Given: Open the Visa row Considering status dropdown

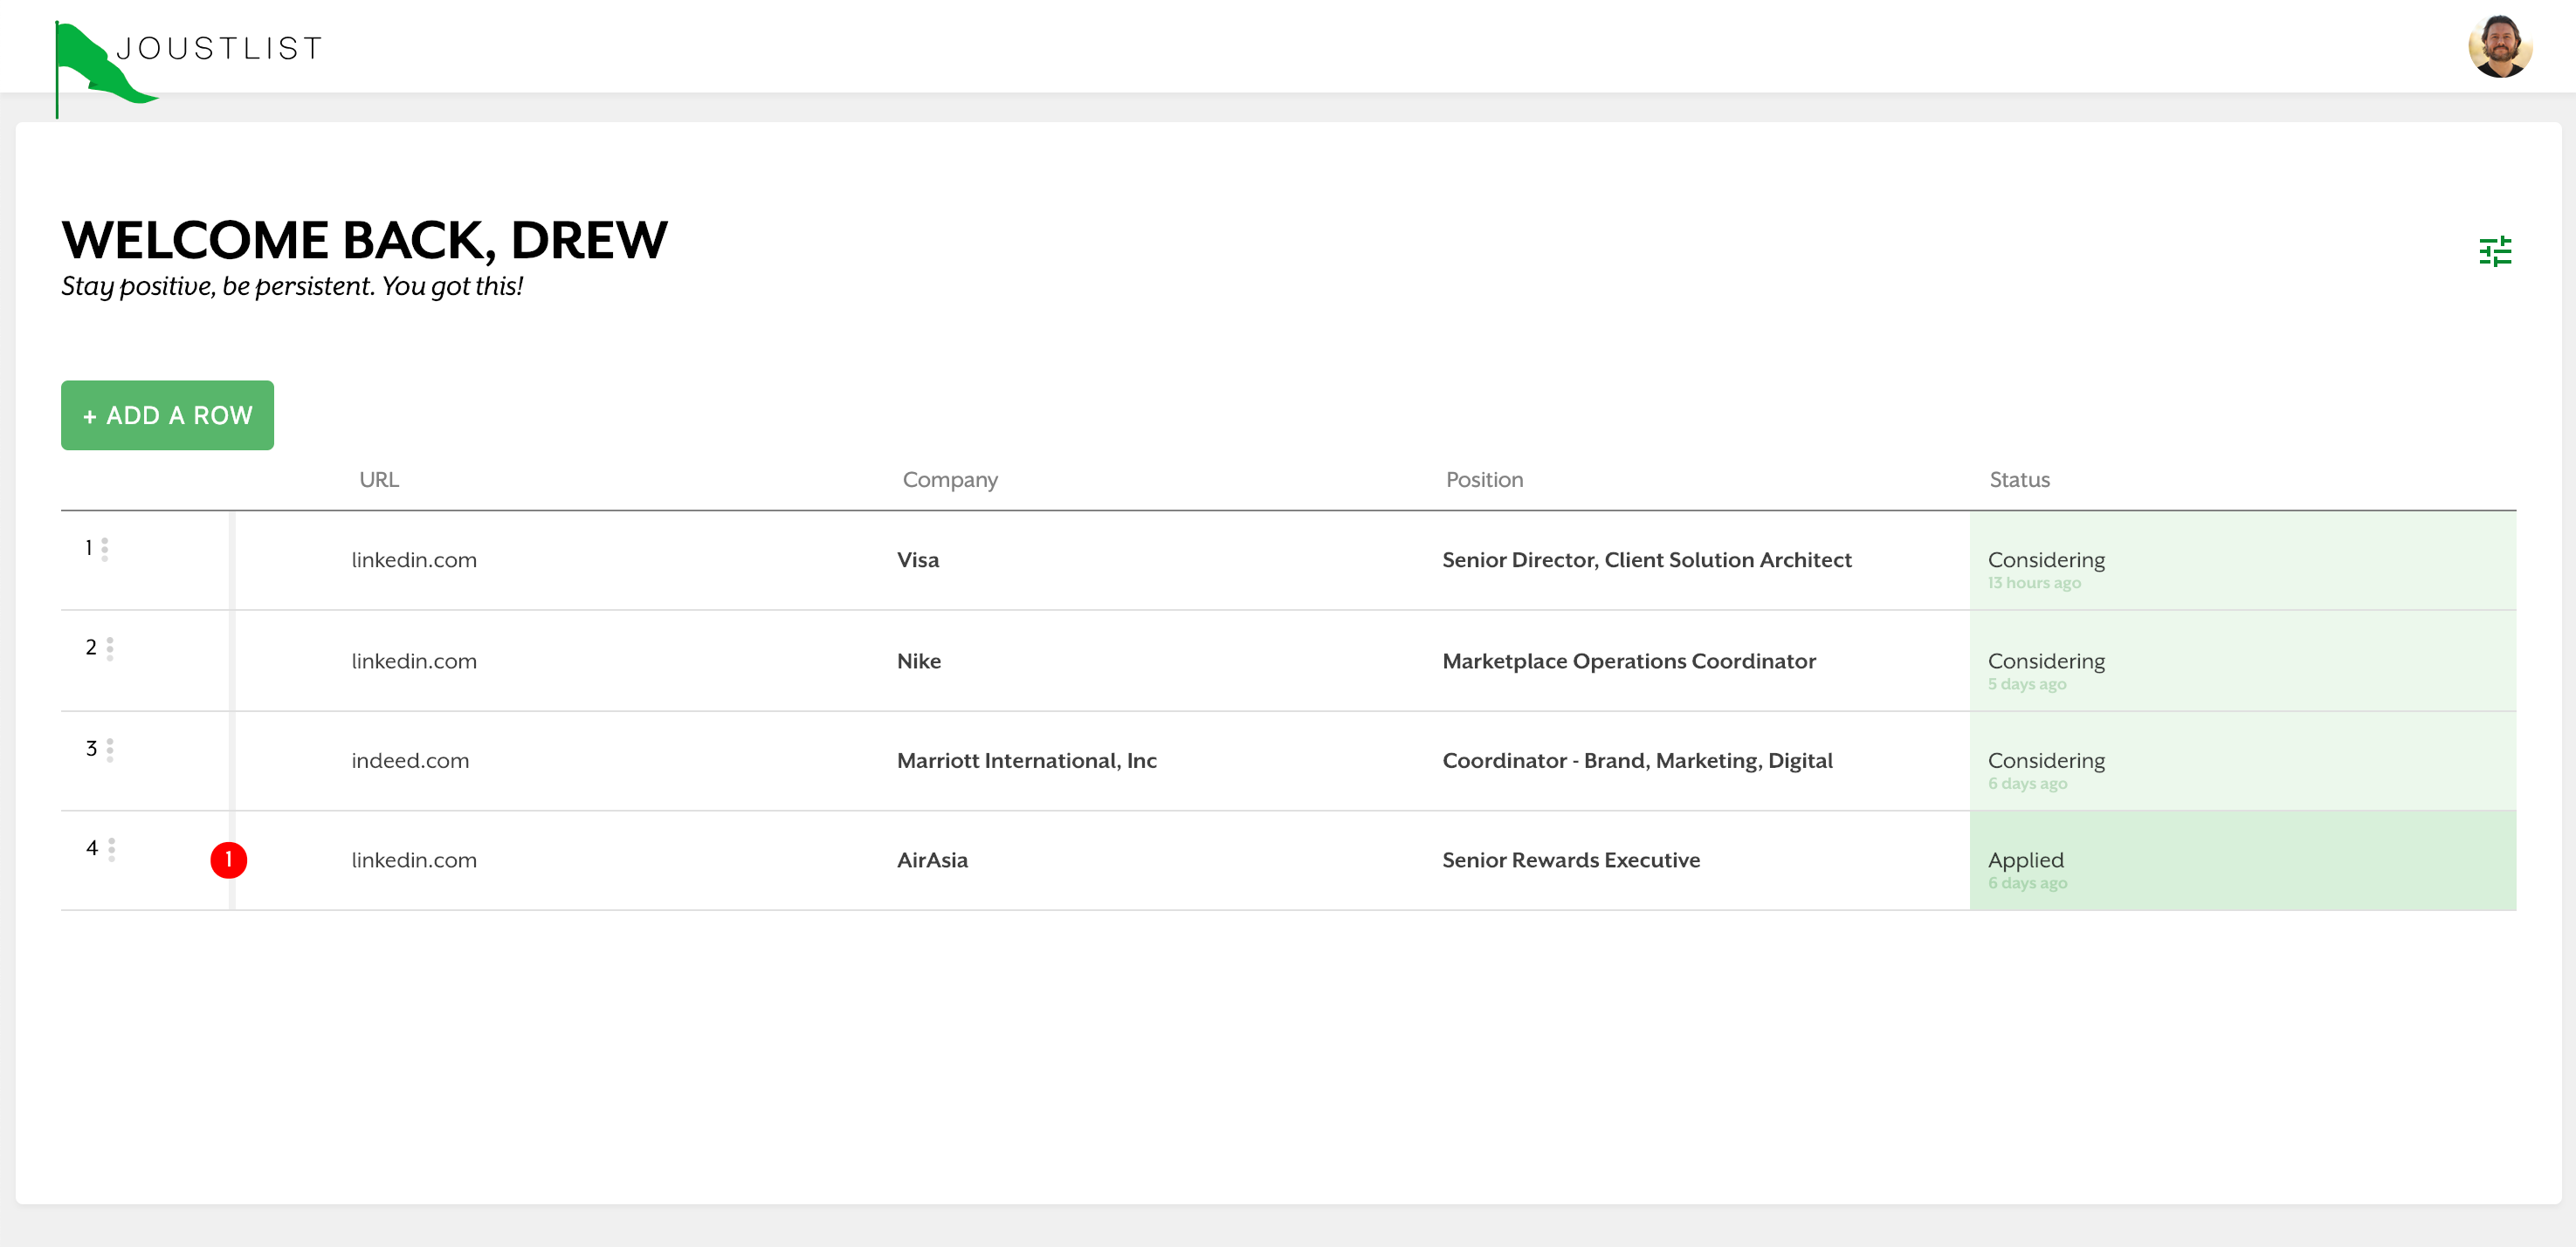Looking at the screenshot, I should (x=2242, y=560).
